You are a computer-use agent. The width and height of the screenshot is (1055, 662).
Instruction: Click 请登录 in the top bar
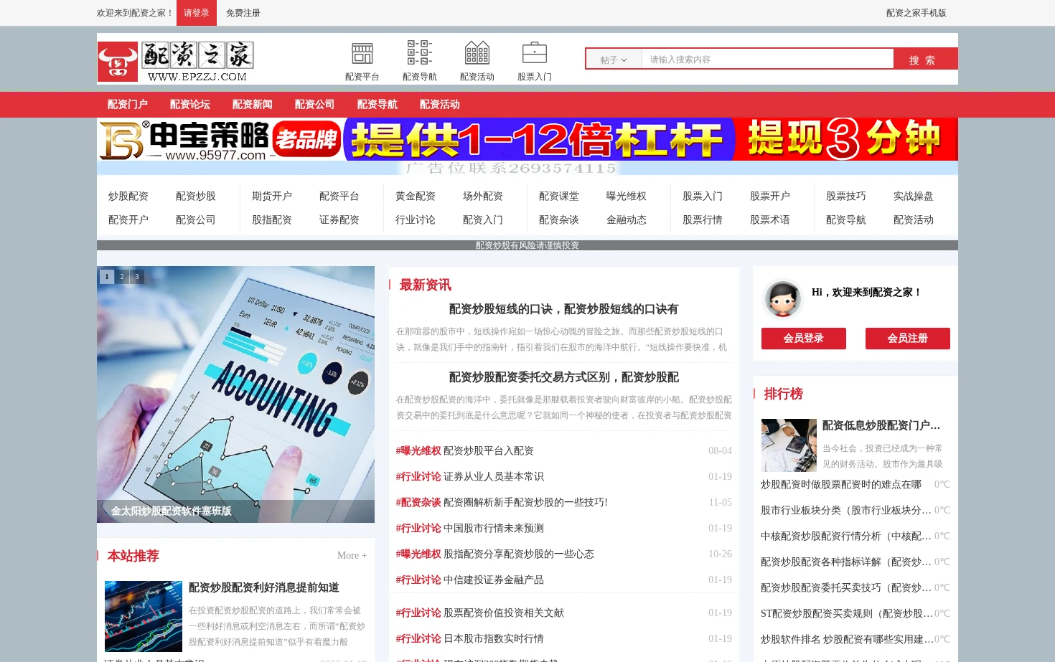point(196,13)
